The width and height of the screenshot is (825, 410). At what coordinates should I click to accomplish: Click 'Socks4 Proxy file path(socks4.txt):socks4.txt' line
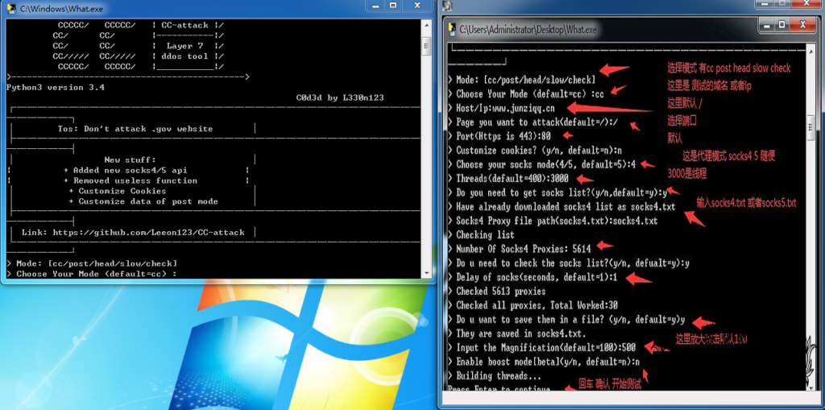[x=553, y=221]
